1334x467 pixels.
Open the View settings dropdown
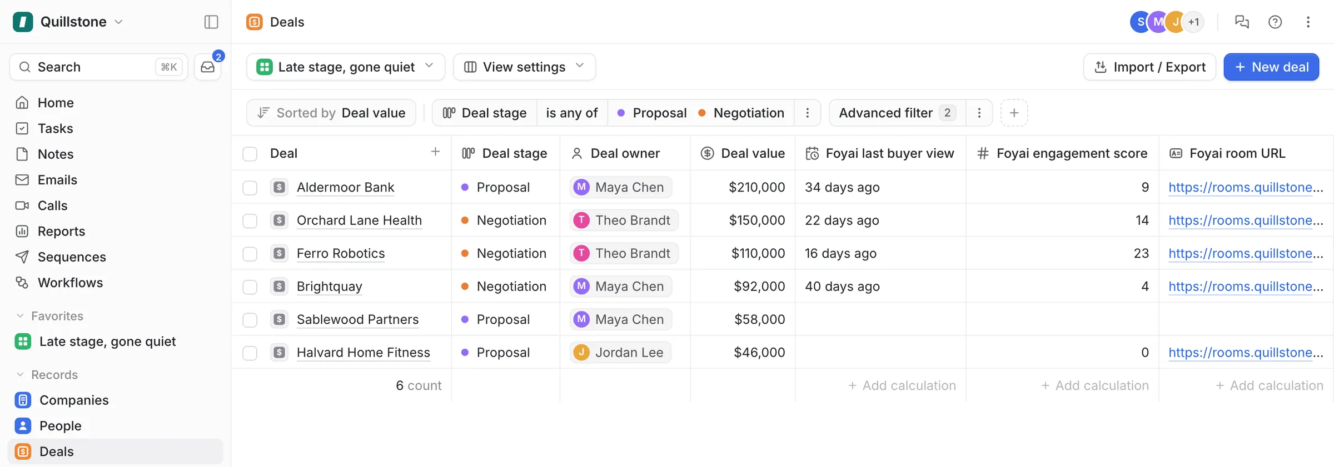click(x=524, y=67)
